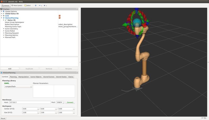Screen dimensions: 209x120
Task: Click the Warehouse Host input field
Action: [x=30, y=102]
